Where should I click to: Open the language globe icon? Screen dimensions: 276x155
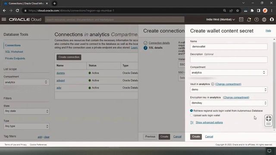pyautogui.click(x=264, y=19)
